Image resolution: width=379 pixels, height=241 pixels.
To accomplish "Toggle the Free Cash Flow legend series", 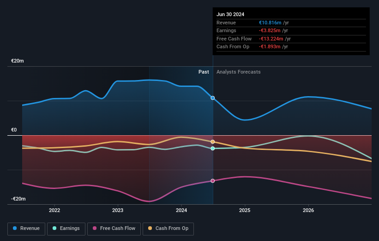I will pyautogui.click(x=114, y=229).
